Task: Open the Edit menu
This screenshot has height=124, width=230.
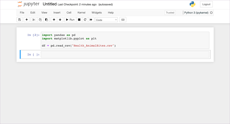Action: [33, 13]
